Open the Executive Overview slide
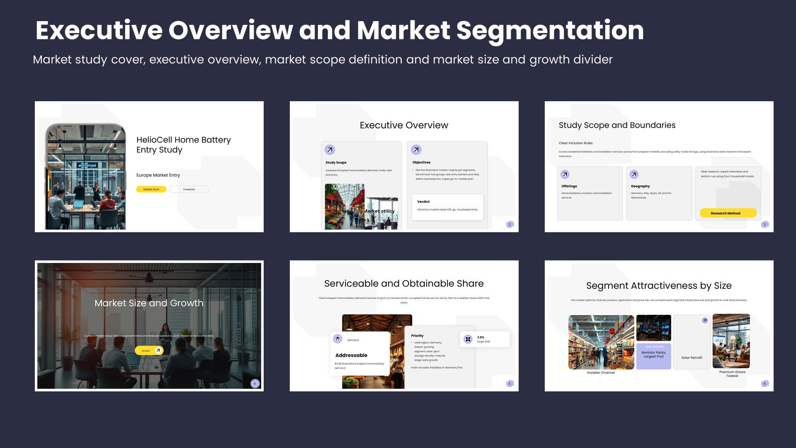Viewport: 796px width, 448px height. coord(404,167)
